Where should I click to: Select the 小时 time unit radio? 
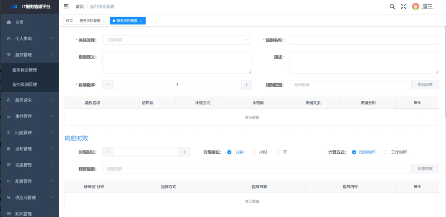tap(254, 152)
